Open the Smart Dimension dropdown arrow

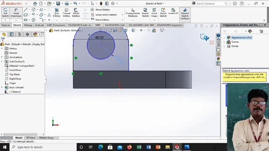tap(16, 20)
